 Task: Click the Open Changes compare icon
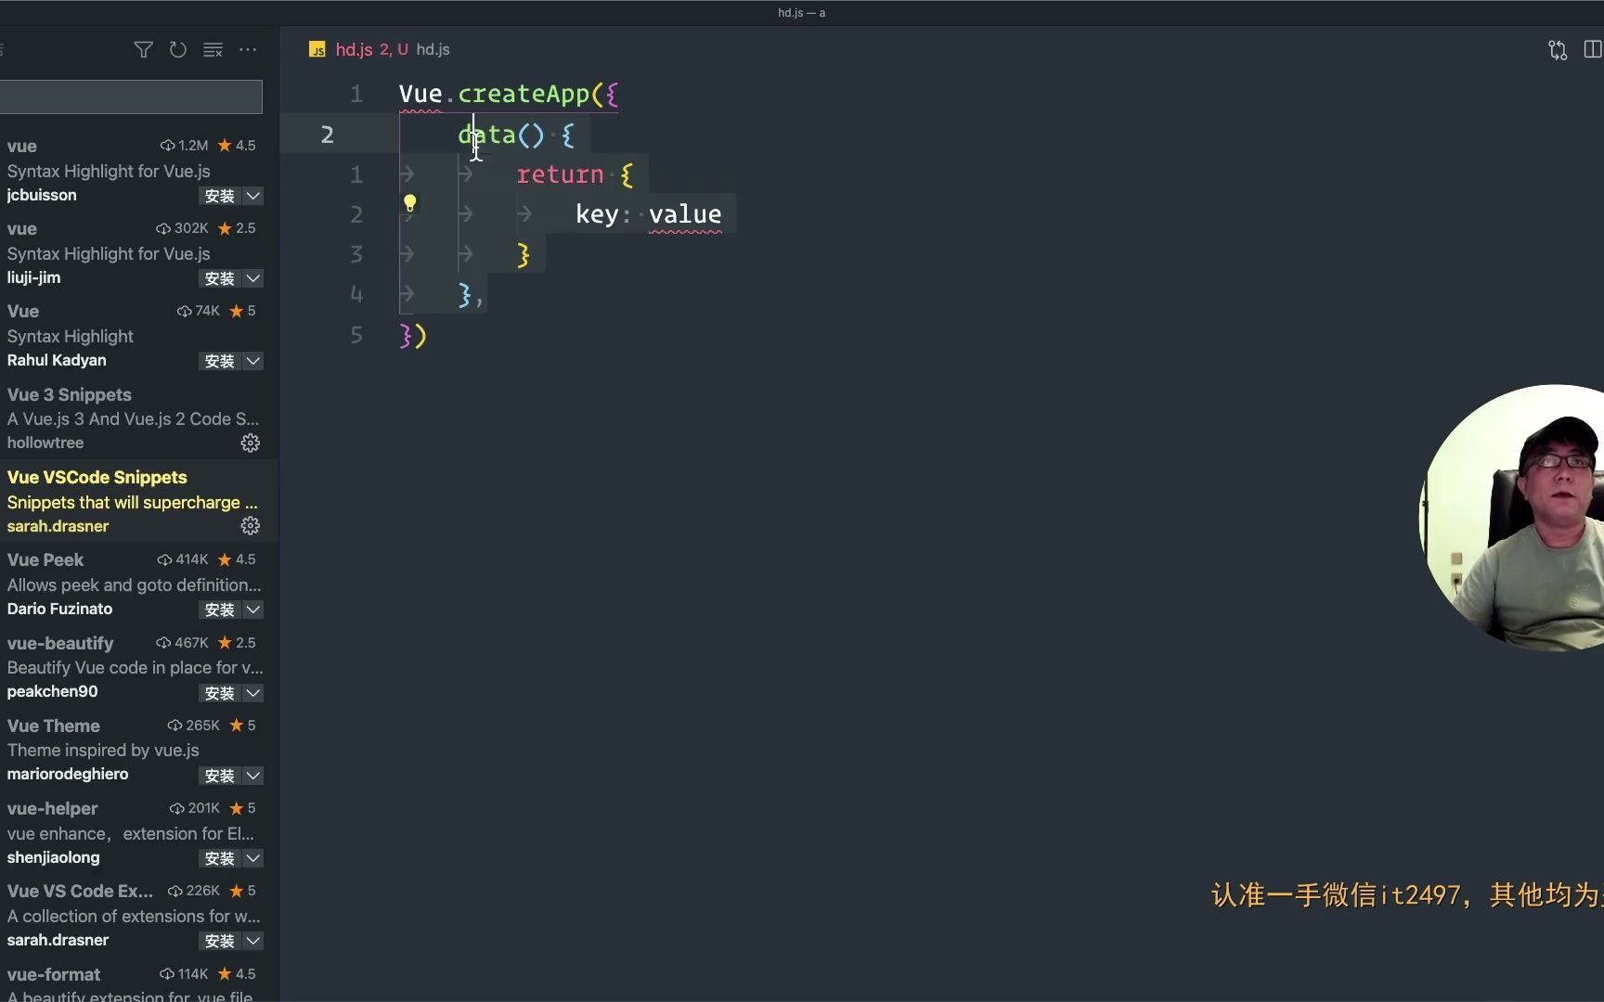pyautogui.click(x=1558, y=49)
